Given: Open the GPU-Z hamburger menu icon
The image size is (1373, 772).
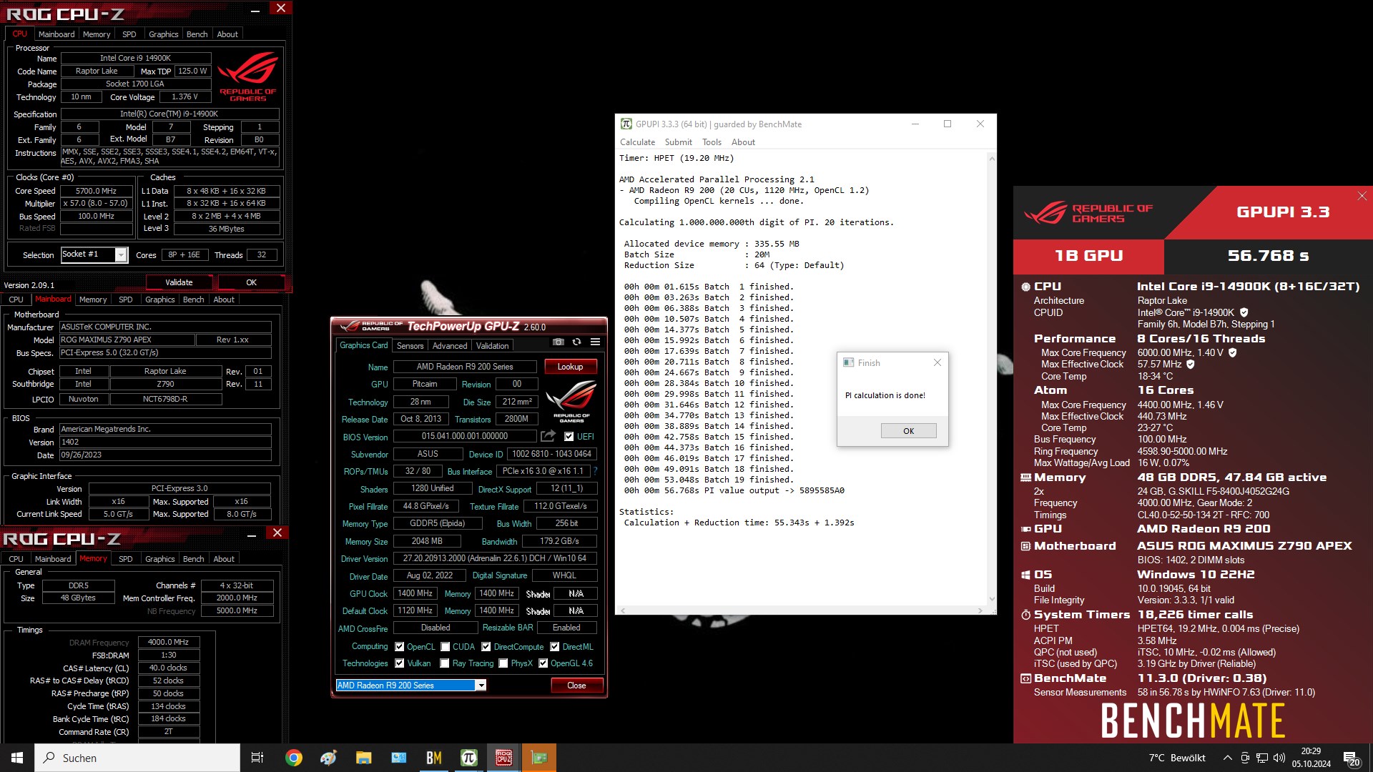Looking at the screenshot, I should 595,342.
